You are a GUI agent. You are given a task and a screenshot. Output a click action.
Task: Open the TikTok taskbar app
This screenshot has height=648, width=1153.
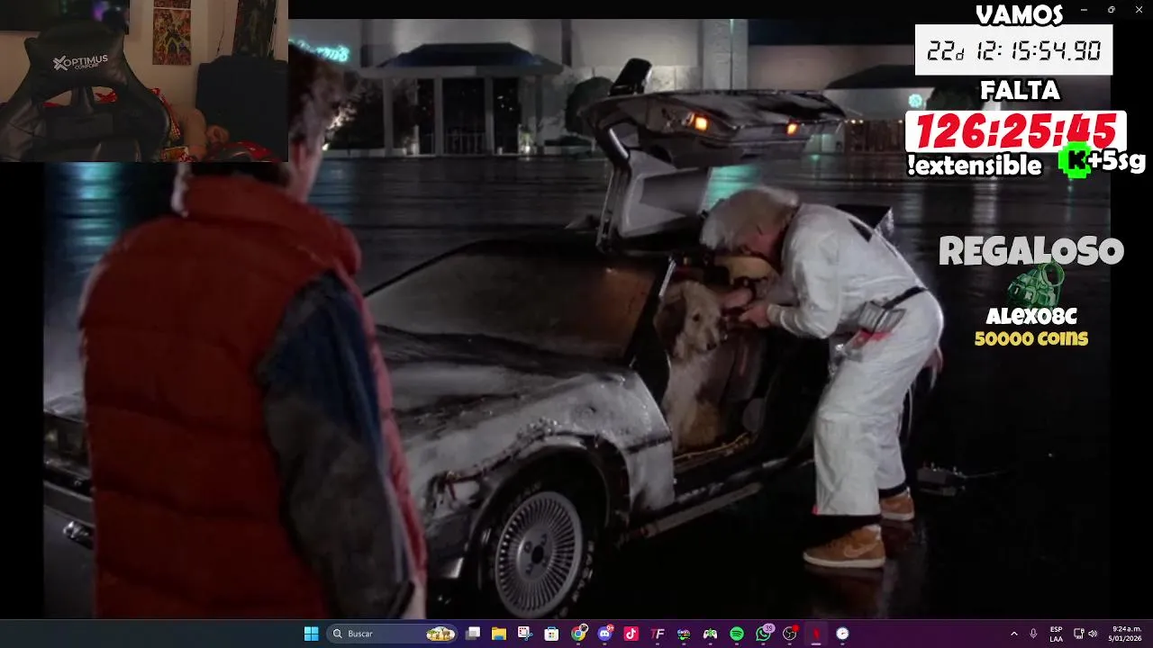click(631, 634)
